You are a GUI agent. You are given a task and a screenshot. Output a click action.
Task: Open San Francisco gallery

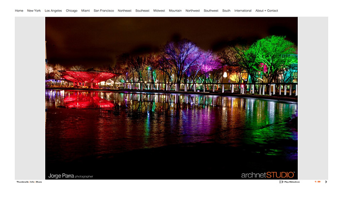[104, 10]
